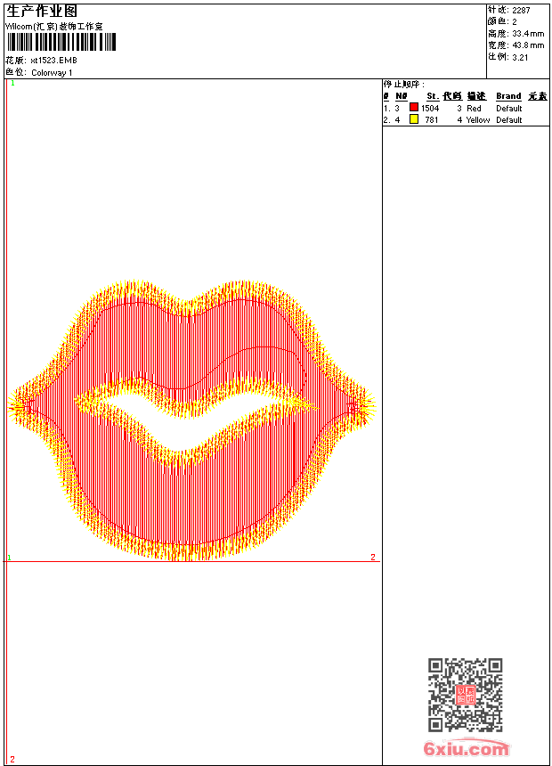Click the red seal in the QR code center
This screenshot has width=552, height=766.
pos(466,696)
